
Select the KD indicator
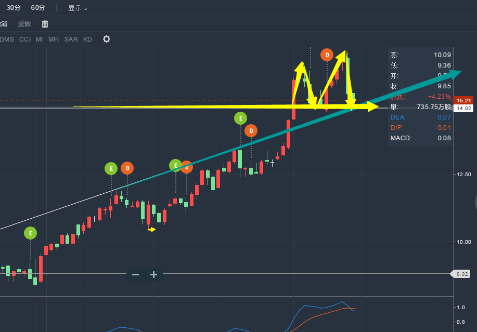(87, 39)
